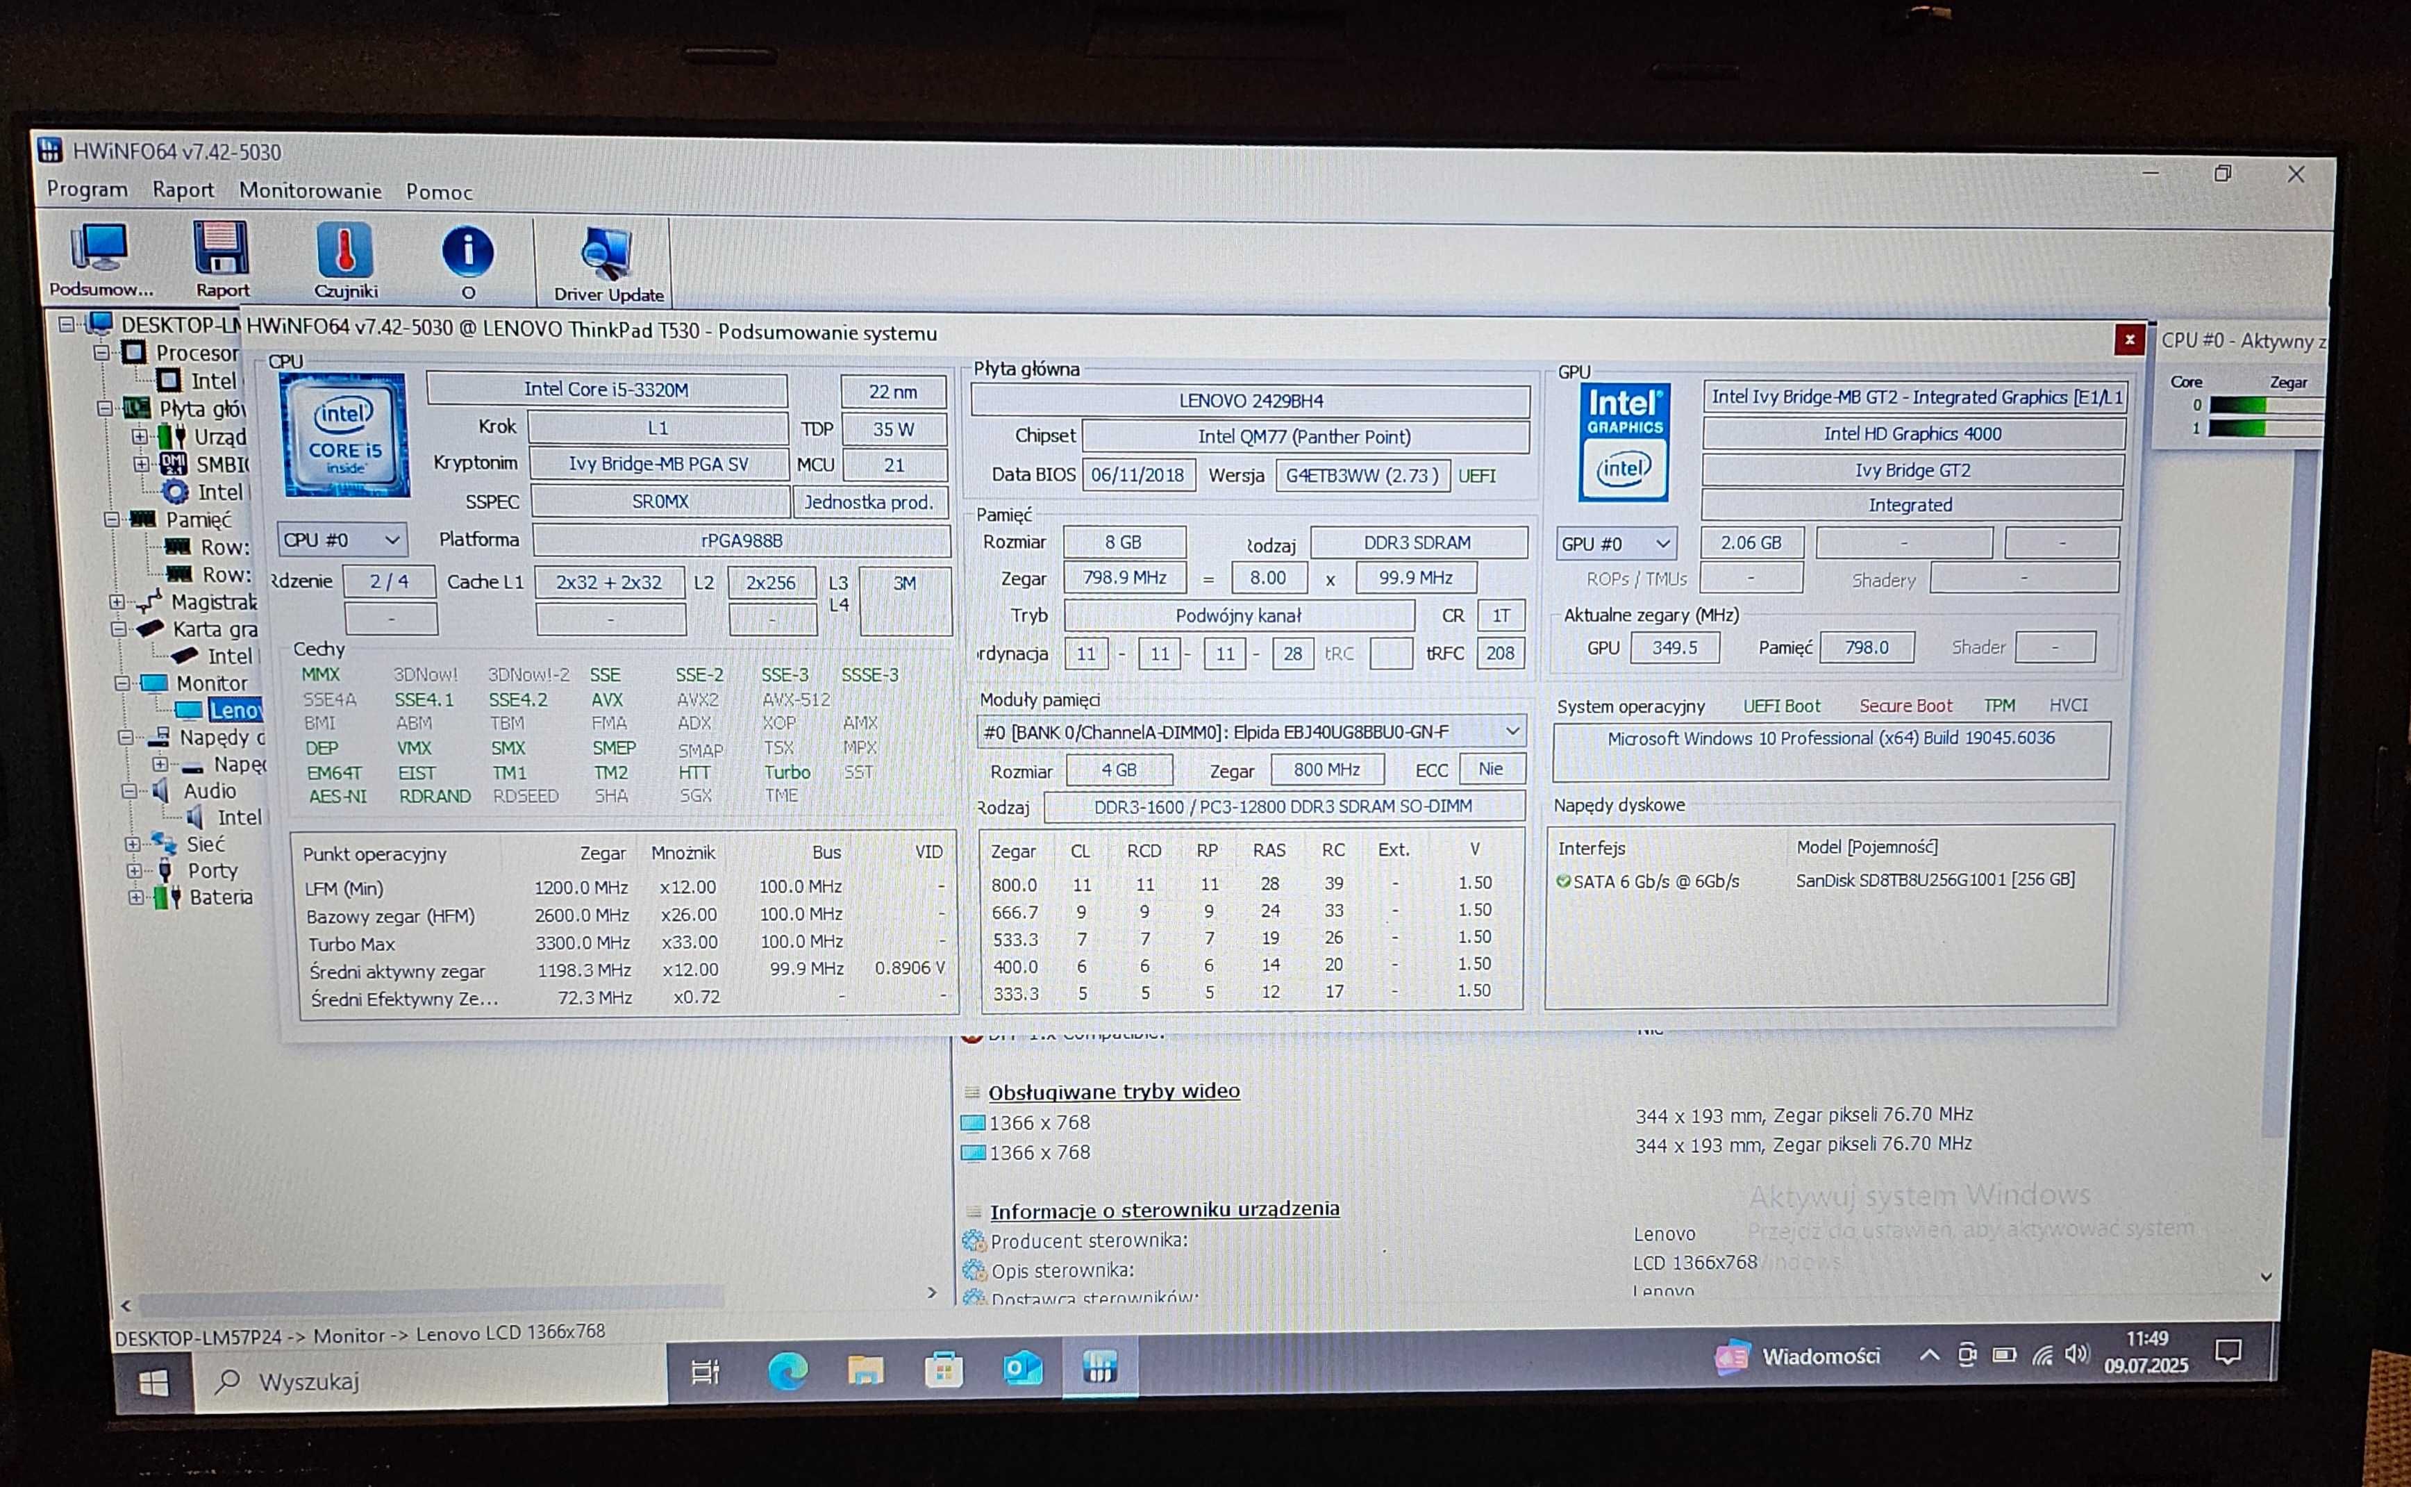Collapse the Płyta główna tree node

click(x=106, y=408)
